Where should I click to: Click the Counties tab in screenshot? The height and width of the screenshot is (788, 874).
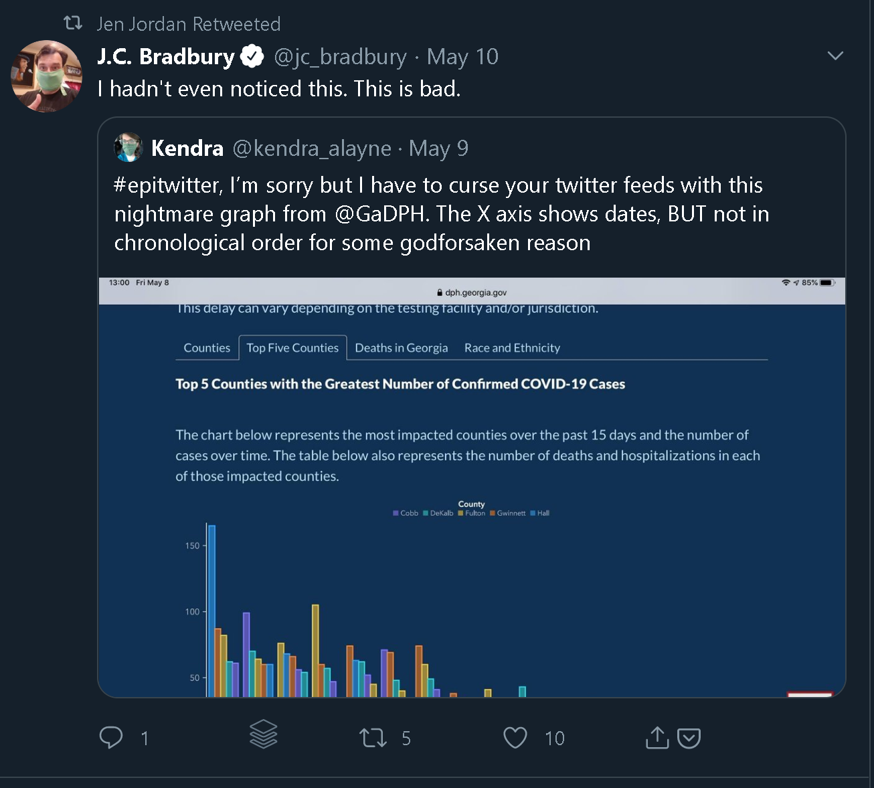pos(207,348)
